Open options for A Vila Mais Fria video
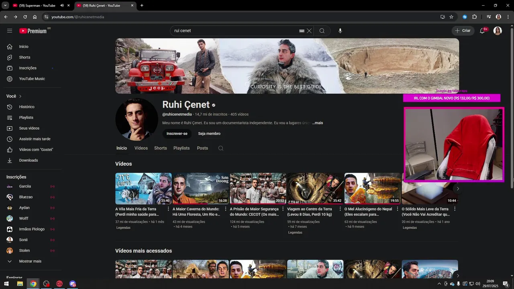 (168, 209)
